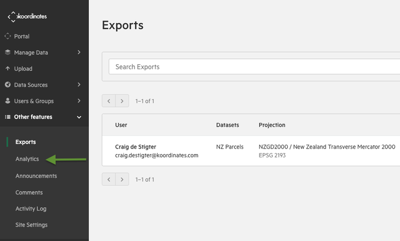Open Craig de Stigter's export row

[251, 151]
